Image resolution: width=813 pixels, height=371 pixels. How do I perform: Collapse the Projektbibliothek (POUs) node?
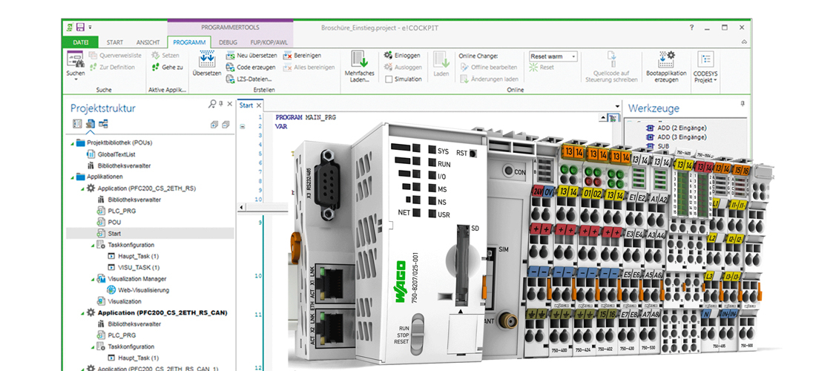point(72,142)
